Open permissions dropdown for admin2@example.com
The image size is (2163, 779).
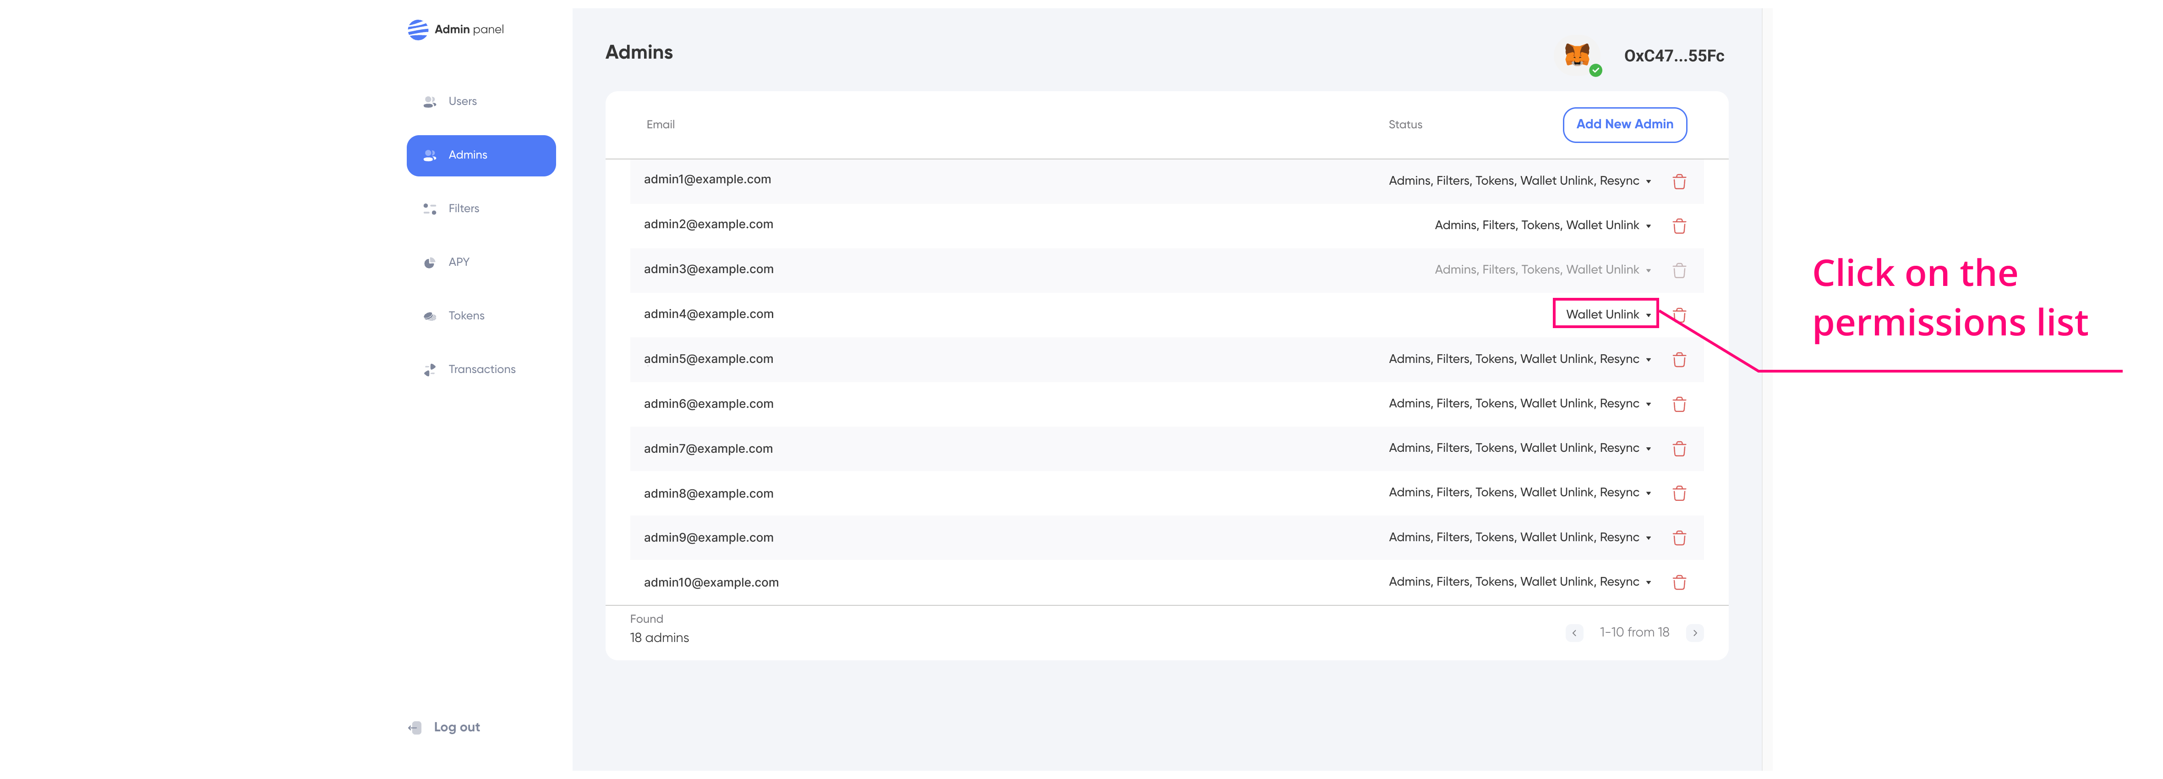(1542, 225)
